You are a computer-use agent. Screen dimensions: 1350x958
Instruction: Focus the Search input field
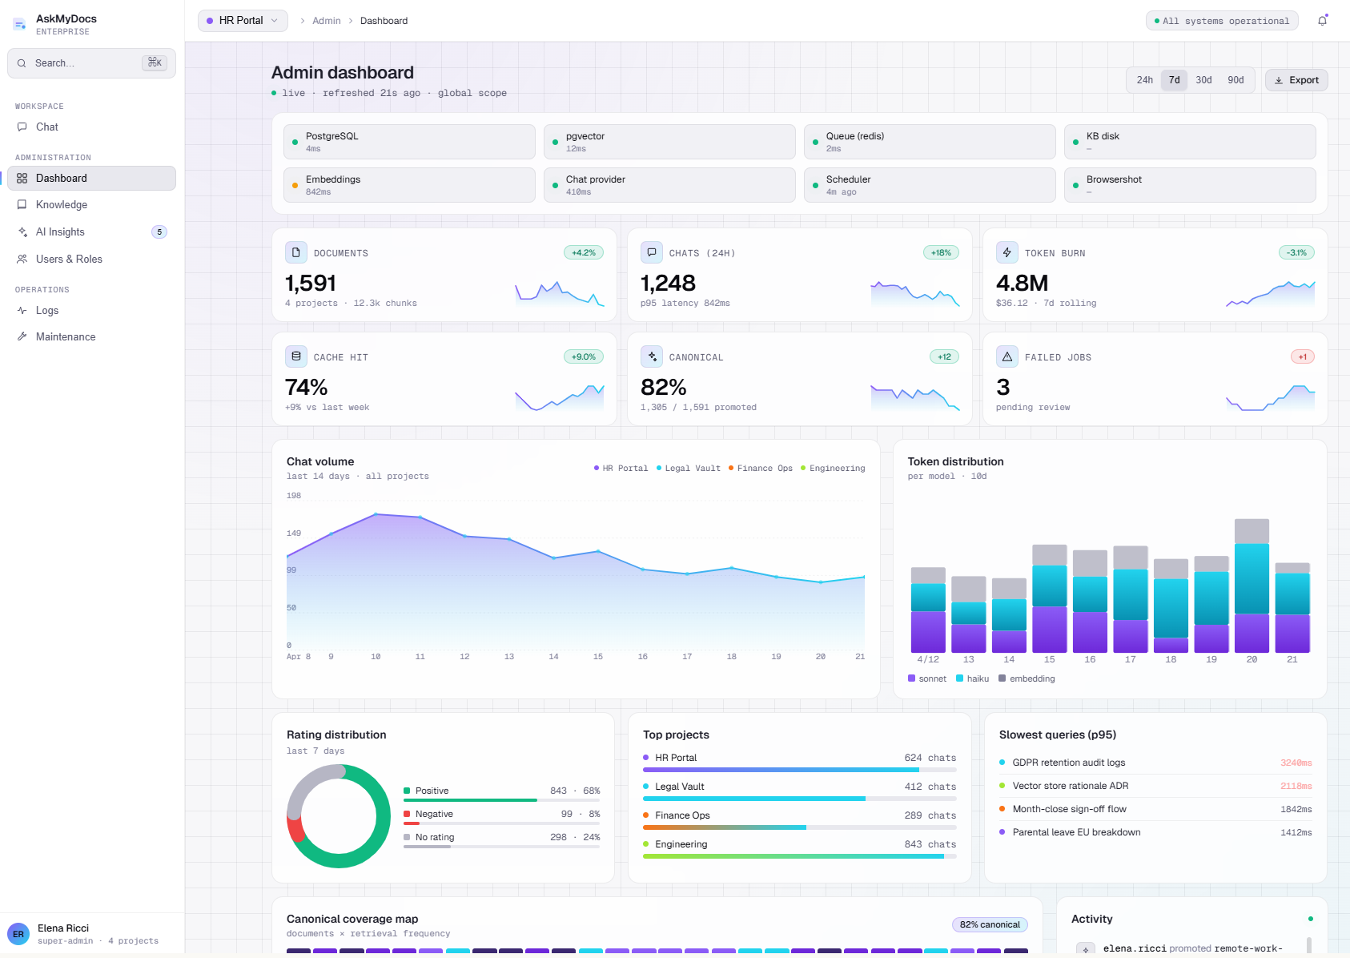pyautogui.click(x=91, y=63)
